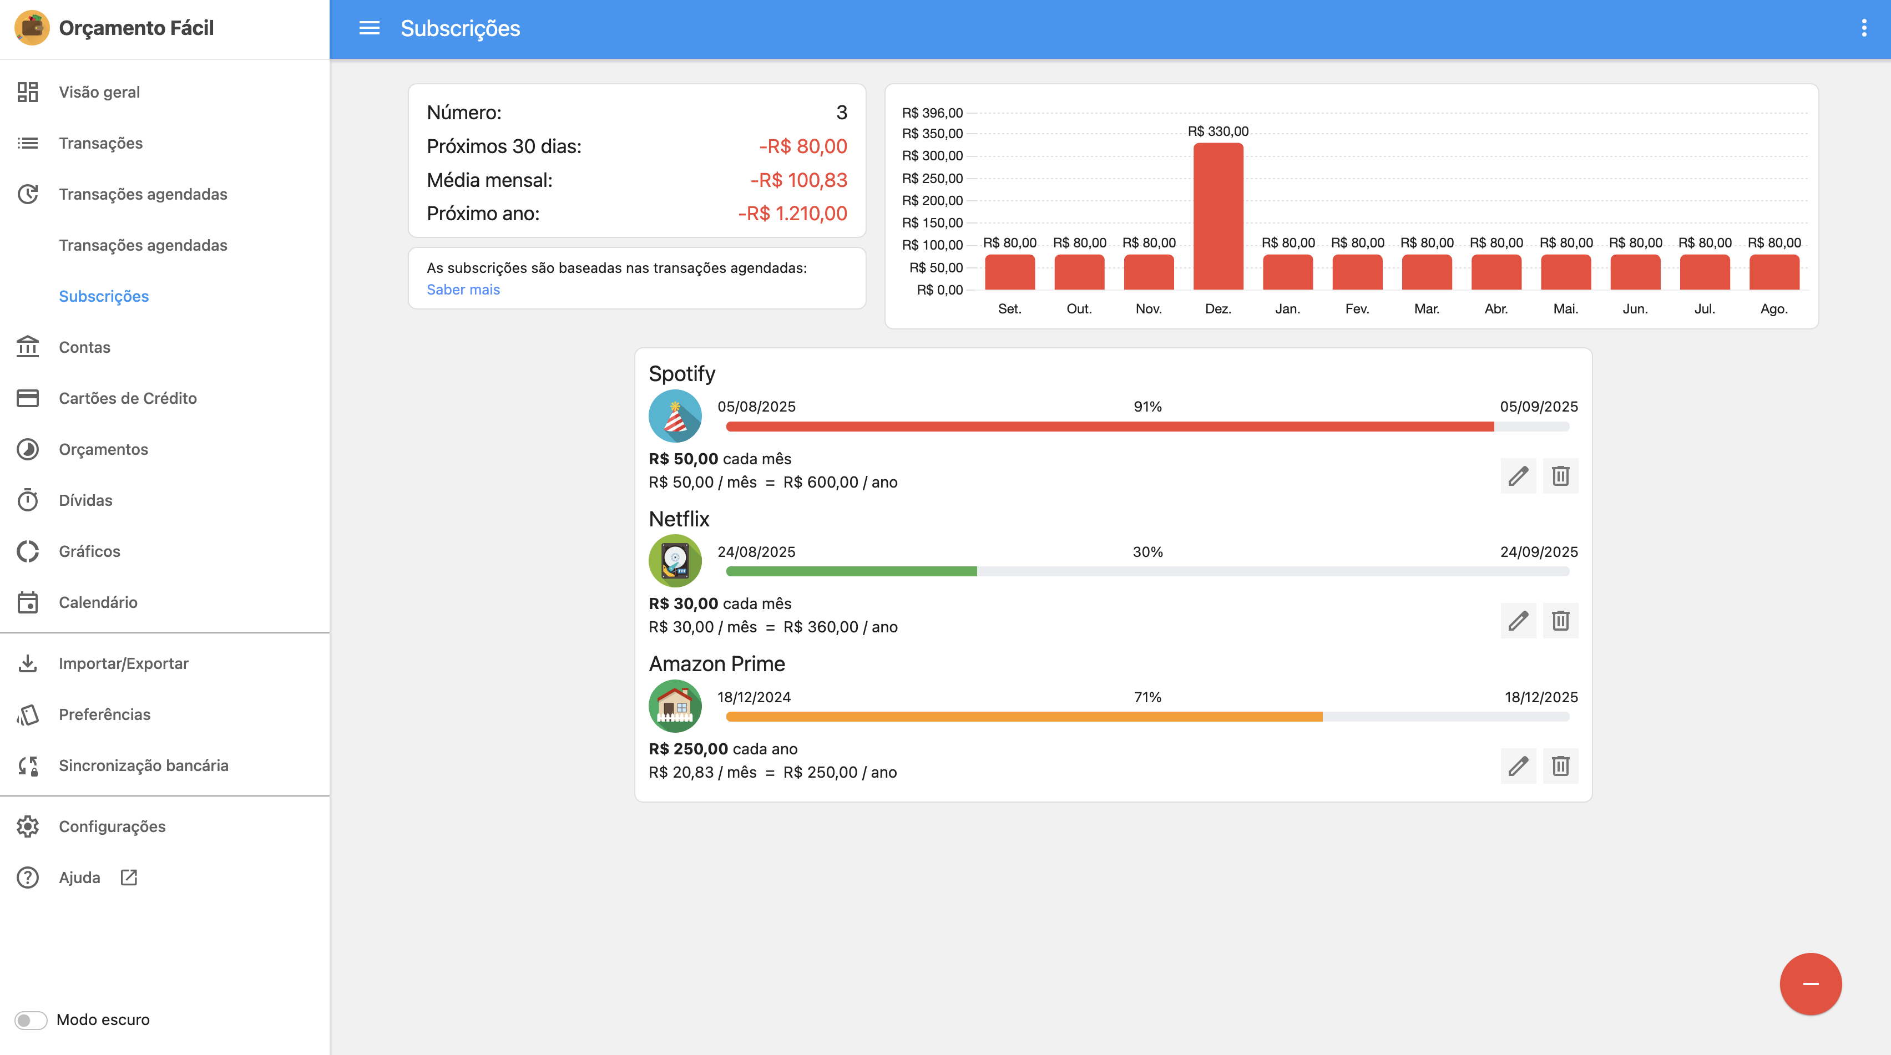The height and width of the screenshot is (1055, 1891).
Task: Click the Netflix hard drive category icon
Action: click(x=675, y=561)
